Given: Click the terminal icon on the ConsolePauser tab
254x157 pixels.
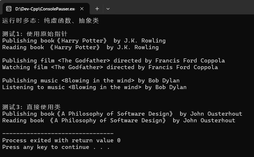Looking at the screenshot, I should tap(9, 9).
